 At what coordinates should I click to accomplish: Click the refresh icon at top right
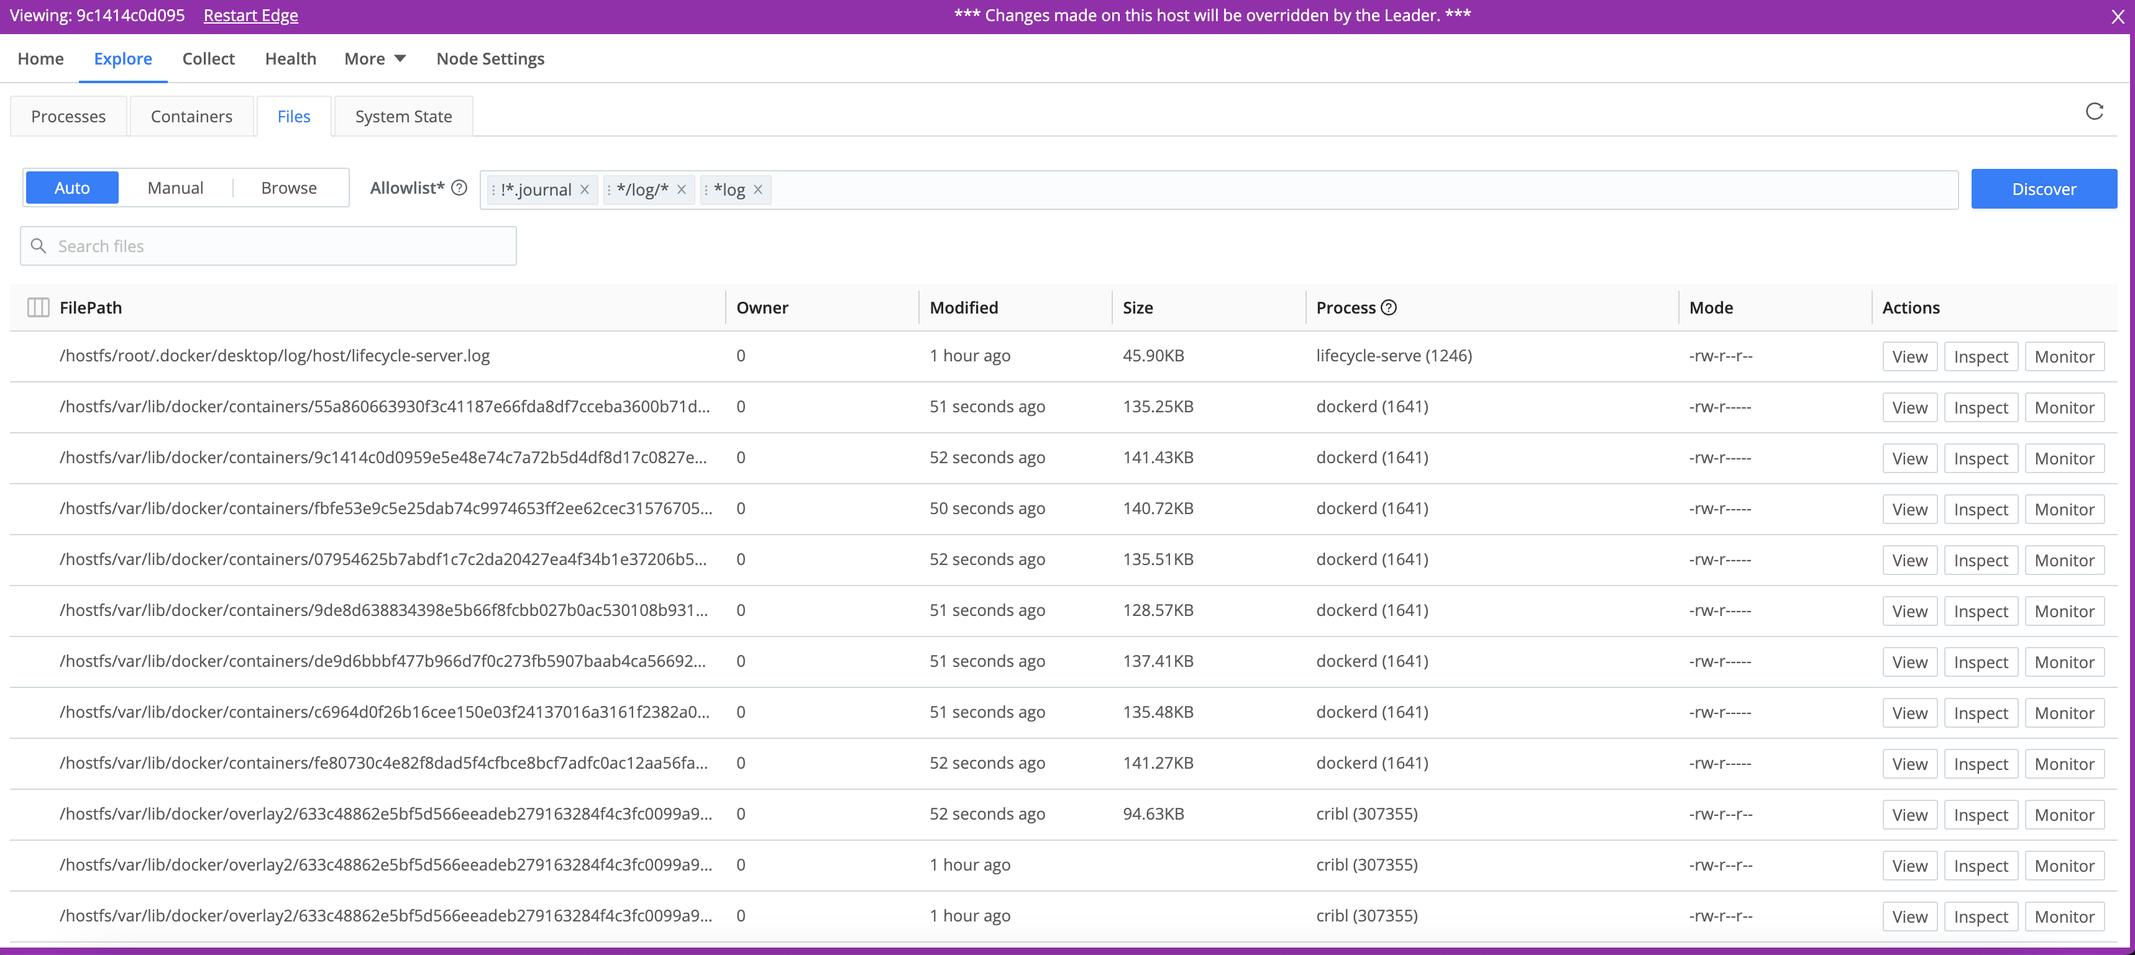[2093, 112]
